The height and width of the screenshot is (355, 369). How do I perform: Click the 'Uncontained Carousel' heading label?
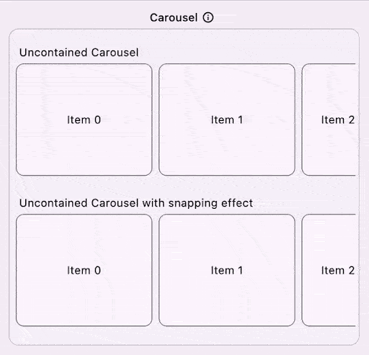point(79,53)
